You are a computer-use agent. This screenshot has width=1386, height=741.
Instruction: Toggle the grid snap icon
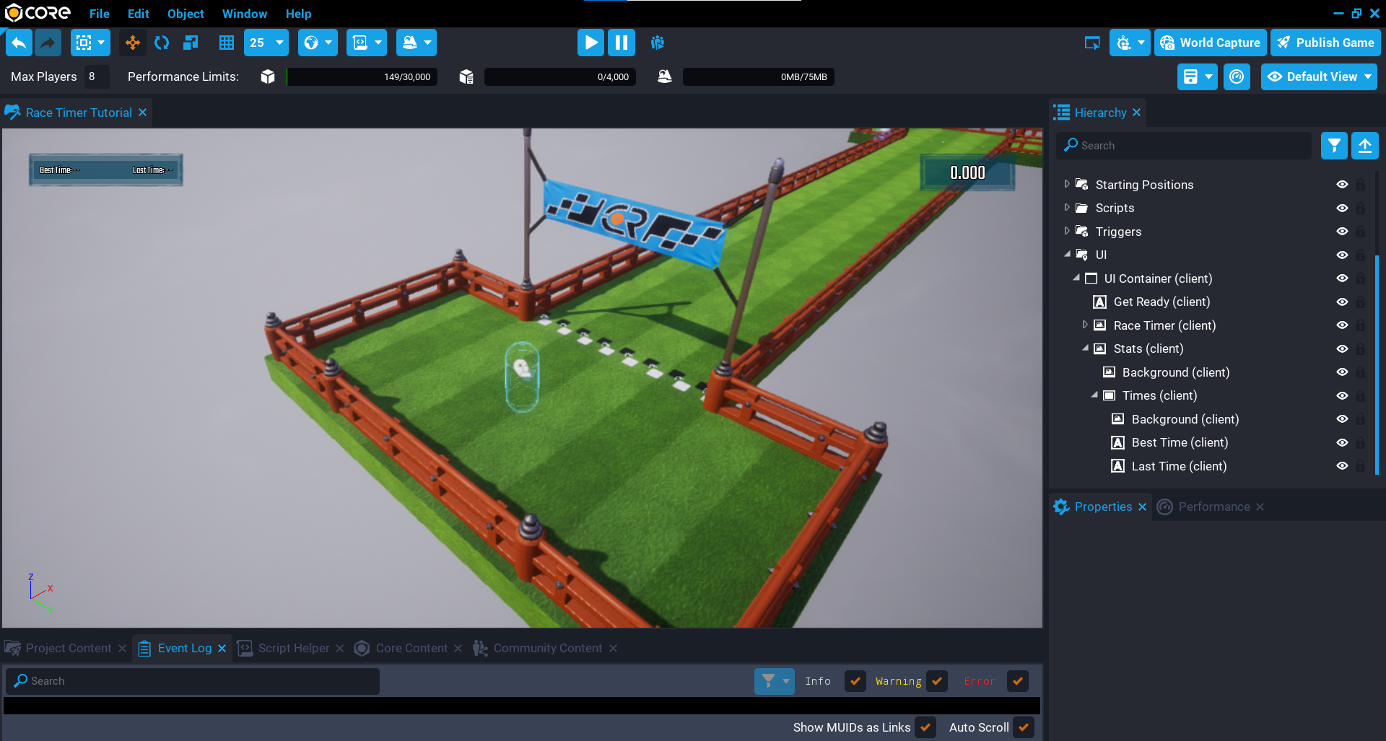(227, 43)
